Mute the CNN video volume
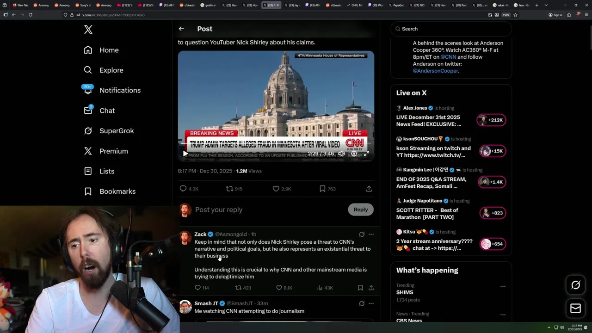The width and height of the screenshot is (592, 333). [341, 154]
